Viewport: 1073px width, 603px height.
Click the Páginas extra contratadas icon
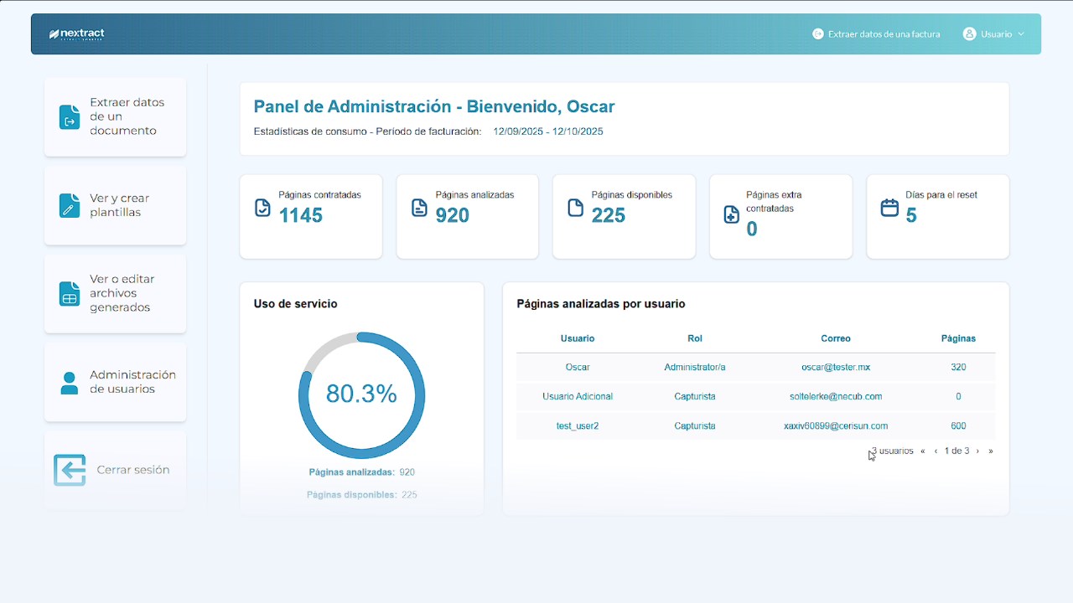point(731,215)
